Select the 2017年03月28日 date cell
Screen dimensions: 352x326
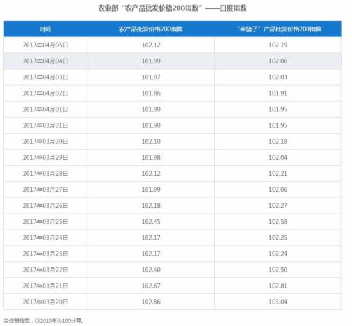click(45, 173)
